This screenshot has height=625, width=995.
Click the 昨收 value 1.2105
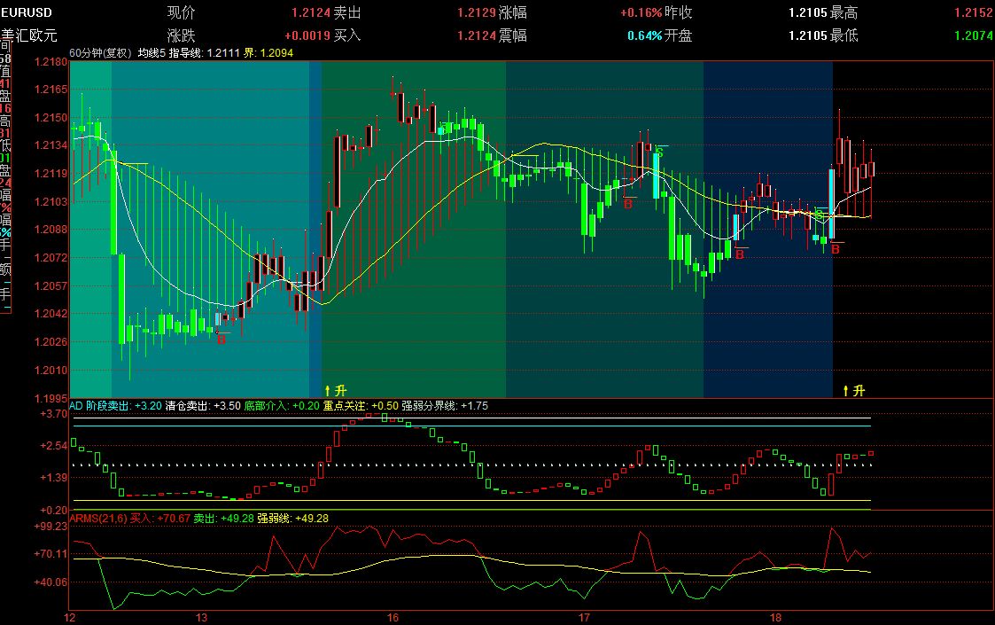coord(808,12)
